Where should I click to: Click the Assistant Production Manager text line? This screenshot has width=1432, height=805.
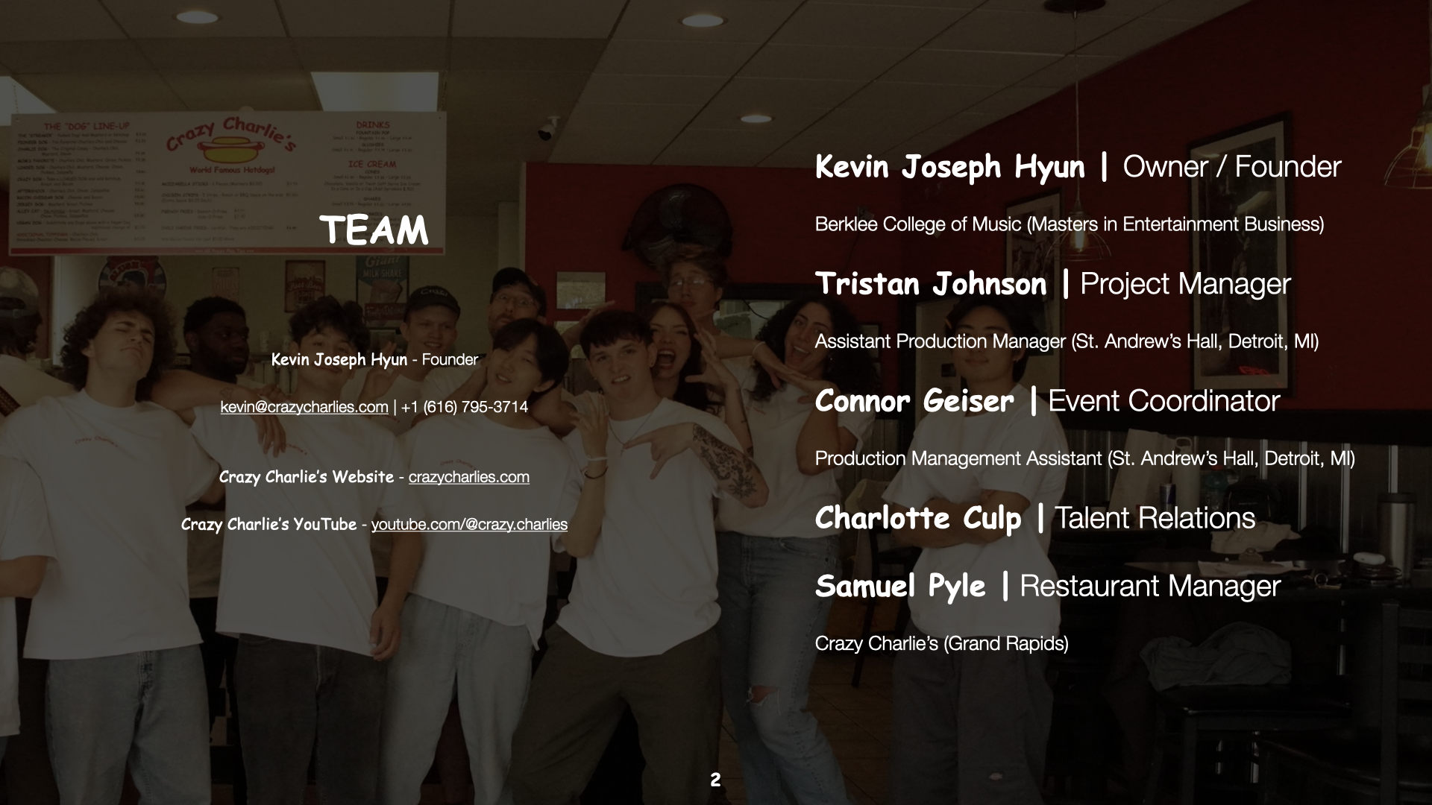1067,341
